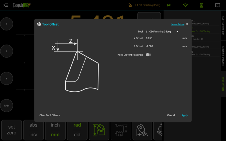Select the highlighted green tool list entry
Screen dimensions: 226x141
(205, 30)
